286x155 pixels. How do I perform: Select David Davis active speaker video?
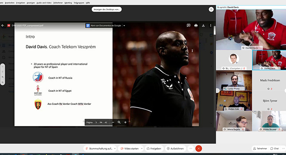[251, 30]
